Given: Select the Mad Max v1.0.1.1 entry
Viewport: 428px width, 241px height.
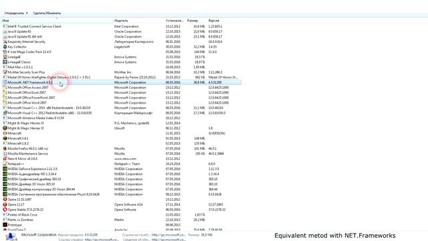Looking at the screenshot, I should (x=121, y=67).
